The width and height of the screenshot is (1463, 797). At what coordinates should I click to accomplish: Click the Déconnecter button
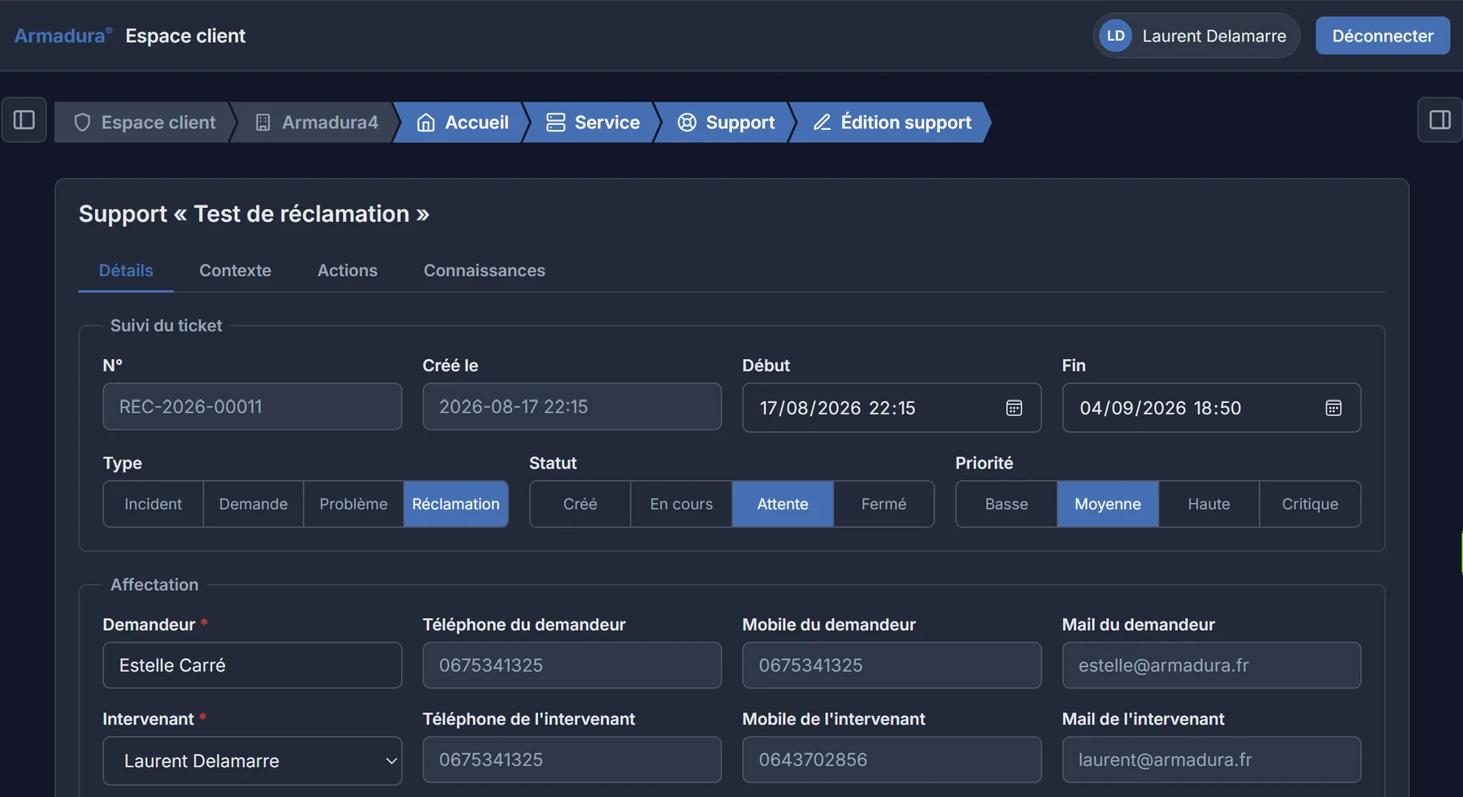[x=1383, y=36]
